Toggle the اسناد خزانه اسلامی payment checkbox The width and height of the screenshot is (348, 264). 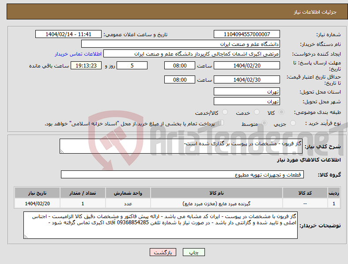click(221, 122)
